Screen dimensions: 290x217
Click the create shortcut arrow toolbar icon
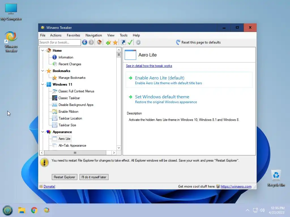123,42
